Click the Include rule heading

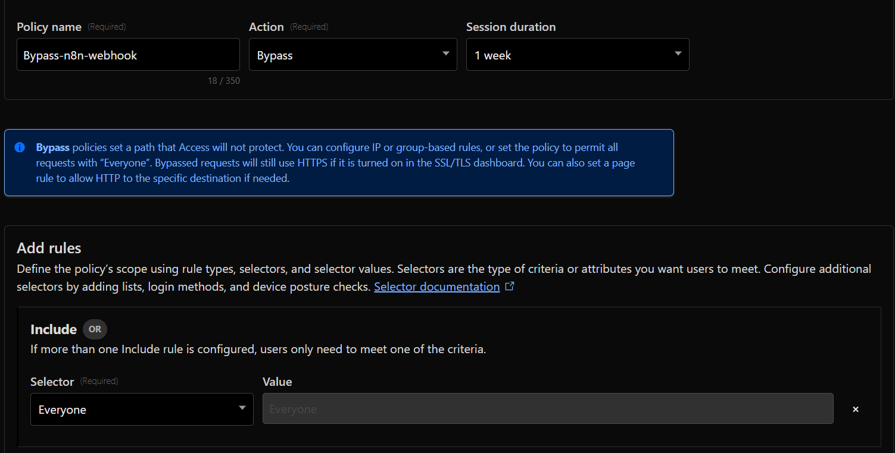[54, 329]
